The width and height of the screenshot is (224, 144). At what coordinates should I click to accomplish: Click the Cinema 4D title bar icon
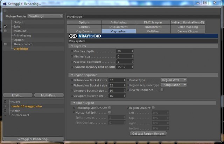5,4
